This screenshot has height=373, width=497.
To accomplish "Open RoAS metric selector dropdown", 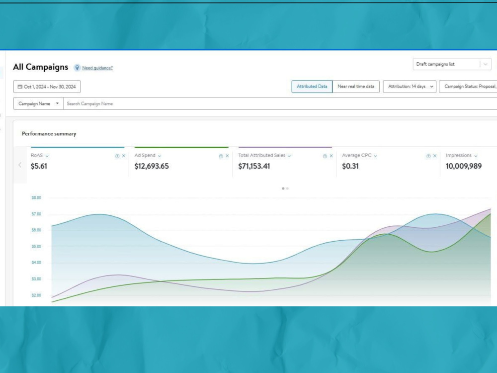I will point(47,156).
